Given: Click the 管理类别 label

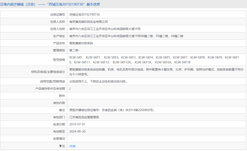Looking at the screenshot, I should [x=59, y=51].
